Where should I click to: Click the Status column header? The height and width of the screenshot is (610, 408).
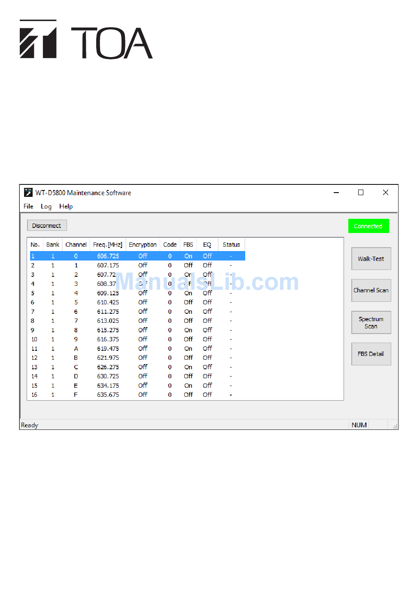(x=231, y=245)
